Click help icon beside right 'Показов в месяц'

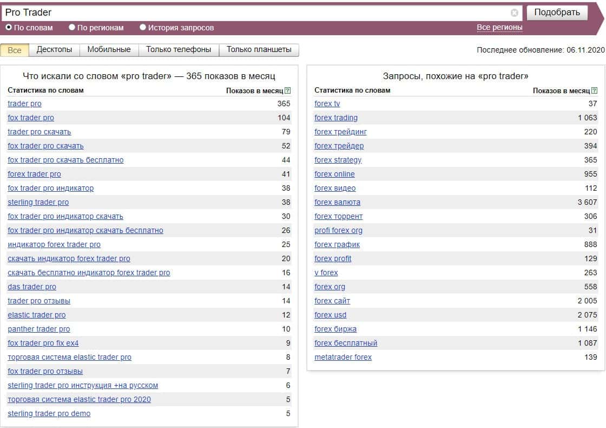tap(594, 90)
